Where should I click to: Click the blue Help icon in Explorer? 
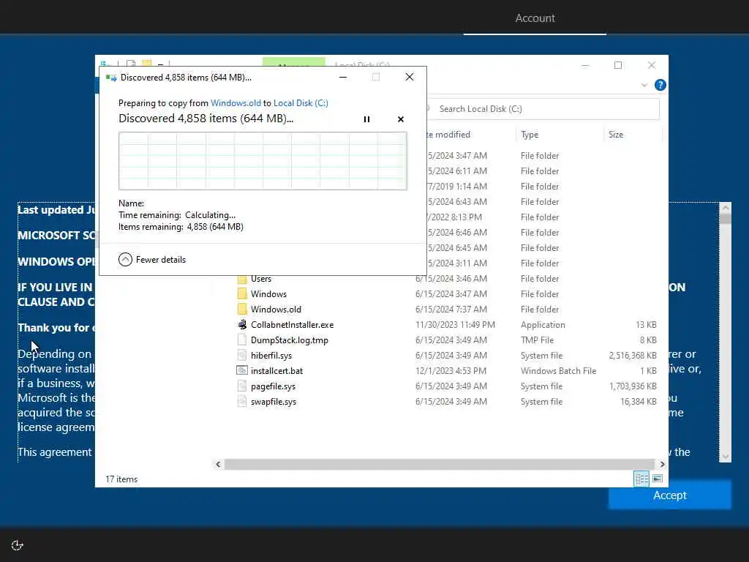coord(660,85)
